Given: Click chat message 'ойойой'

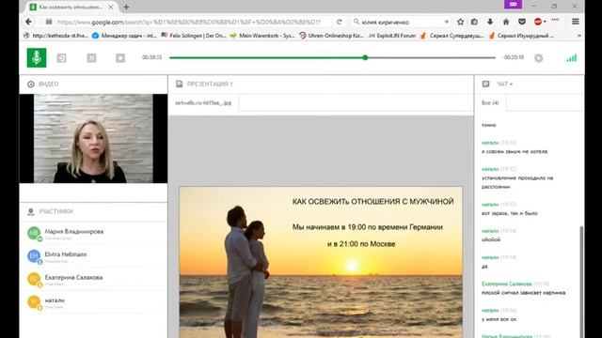Looking at the screenshot, I should (x=491, y=240).
